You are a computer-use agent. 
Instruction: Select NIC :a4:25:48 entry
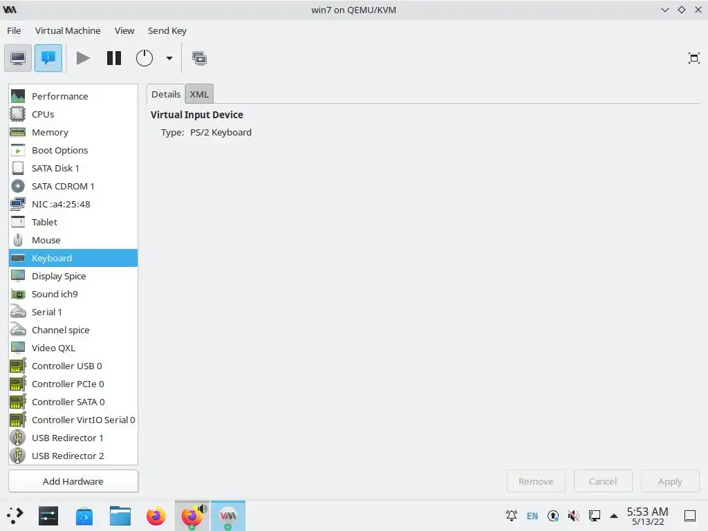73,204
